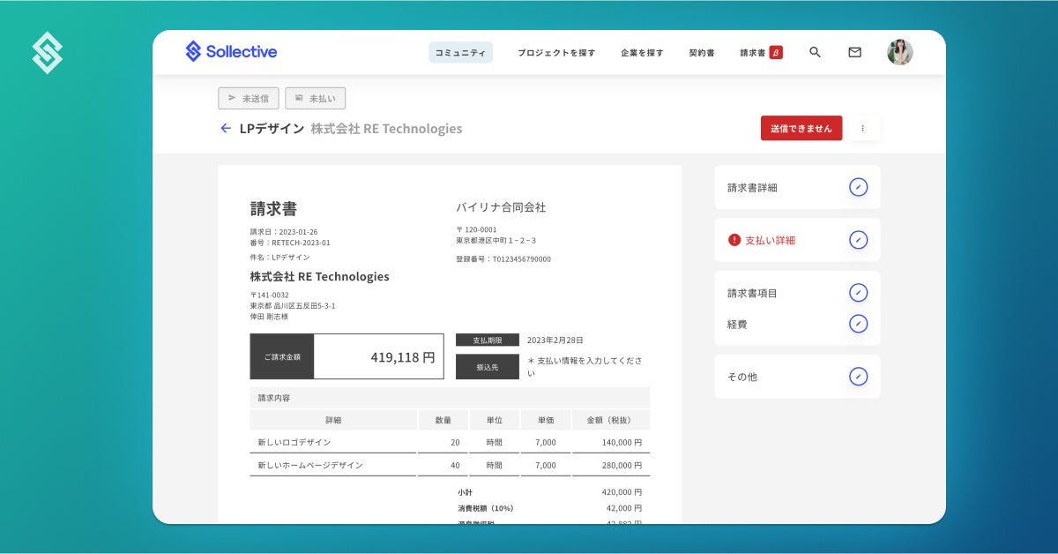Click 登録番号 T0123456790000 text

[503, 259]
